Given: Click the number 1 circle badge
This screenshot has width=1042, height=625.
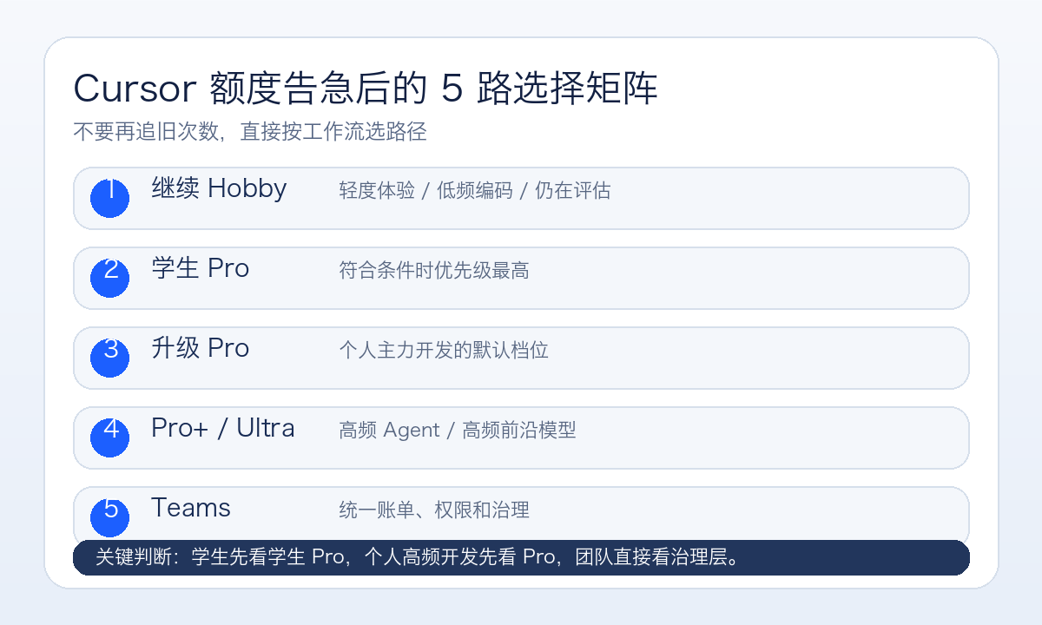Looking at the screenshot, I should [x=110, y=198].
